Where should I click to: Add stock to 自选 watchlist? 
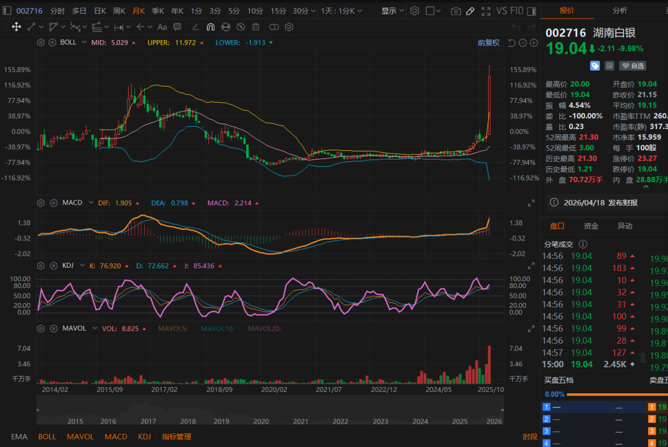pos(632,66)
